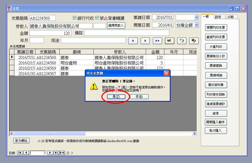Screen dimensions: 252x163
Task: Click 開啓匯入範本 button
Action: (x=216, y=122)
